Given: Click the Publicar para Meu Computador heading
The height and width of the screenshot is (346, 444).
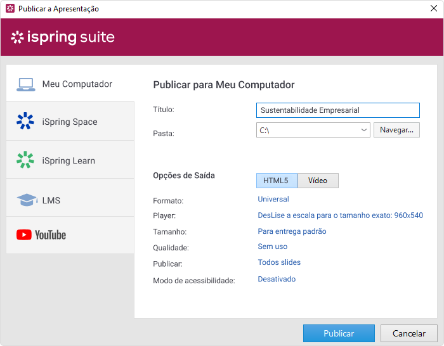Looking at the screenshot, I should 224,85.
